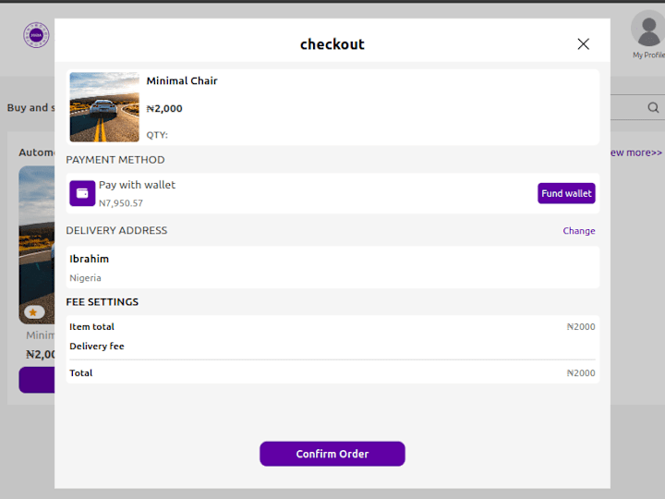
Task: Click the DELIVERY ADDRESS heading
Action: click(116, 230)
